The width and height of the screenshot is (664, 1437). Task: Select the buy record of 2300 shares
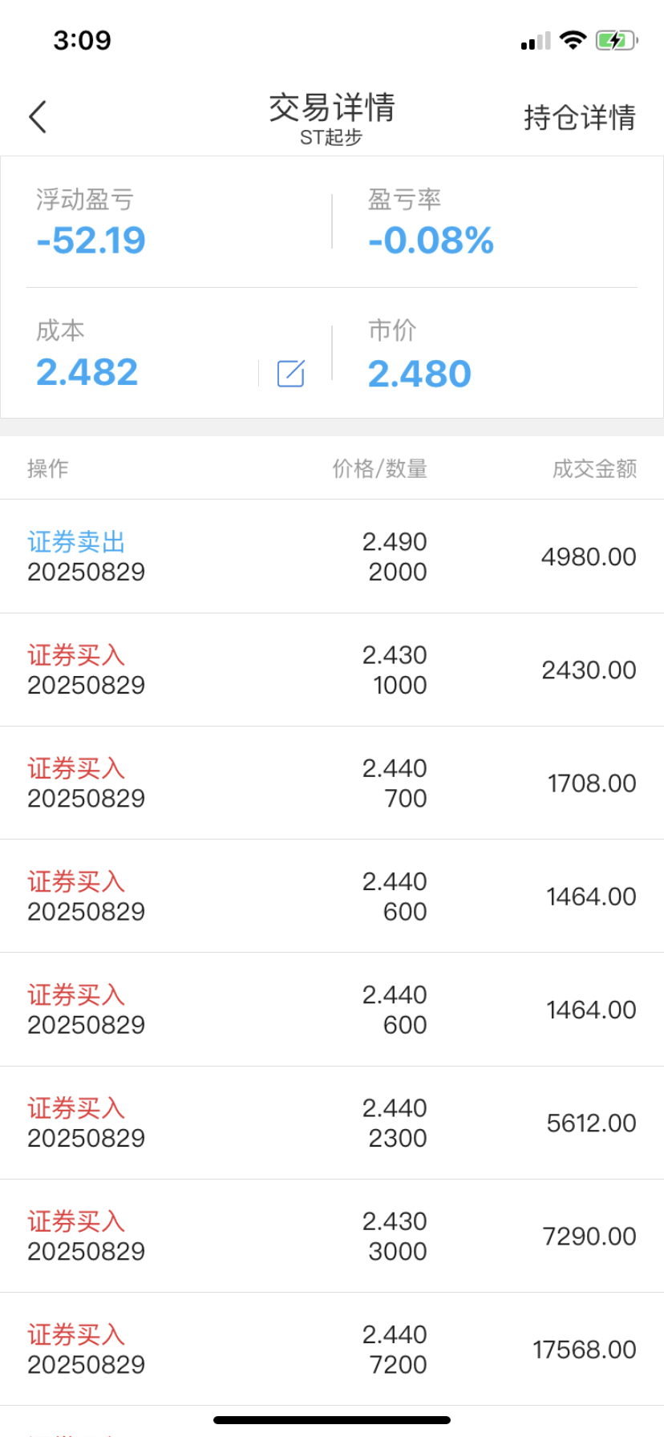pos(332,1123)
